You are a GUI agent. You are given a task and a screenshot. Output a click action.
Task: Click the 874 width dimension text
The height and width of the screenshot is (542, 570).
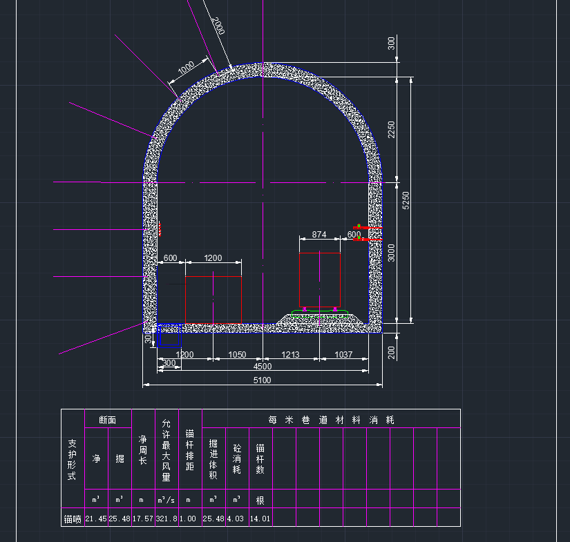coord(319,235)
